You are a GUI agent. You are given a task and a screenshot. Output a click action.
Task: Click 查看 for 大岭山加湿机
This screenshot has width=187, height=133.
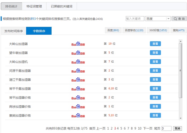coord(155,62)
